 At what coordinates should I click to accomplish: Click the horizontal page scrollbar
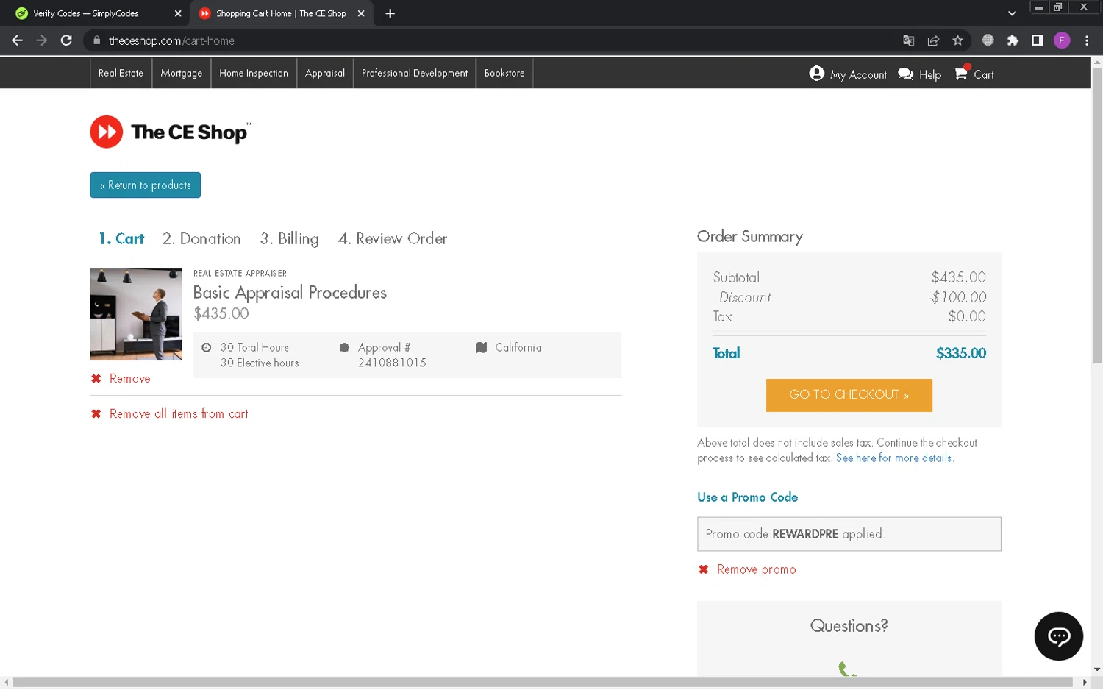coord(543,683)
